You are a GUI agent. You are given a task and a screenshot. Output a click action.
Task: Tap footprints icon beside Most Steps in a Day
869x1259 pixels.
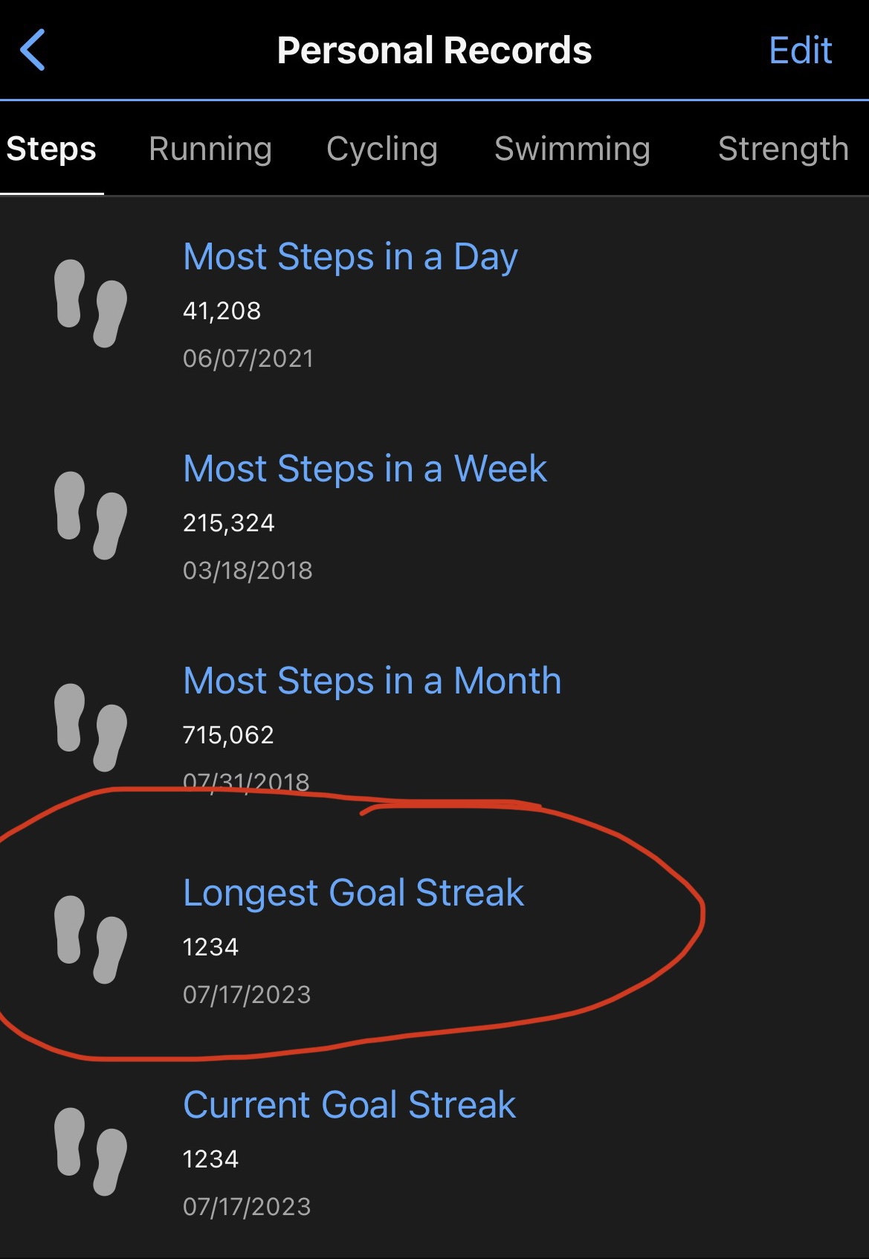(91, 303)
